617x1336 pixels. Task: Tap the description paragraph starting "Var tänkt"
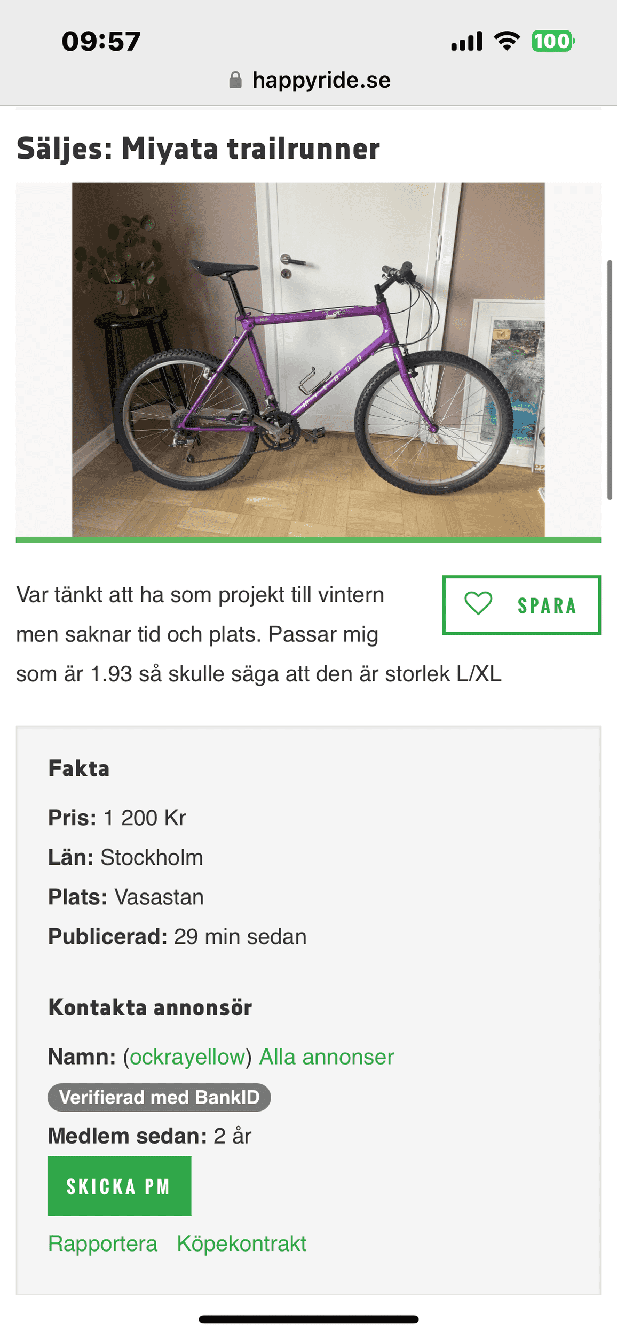(x=213, y=634)
